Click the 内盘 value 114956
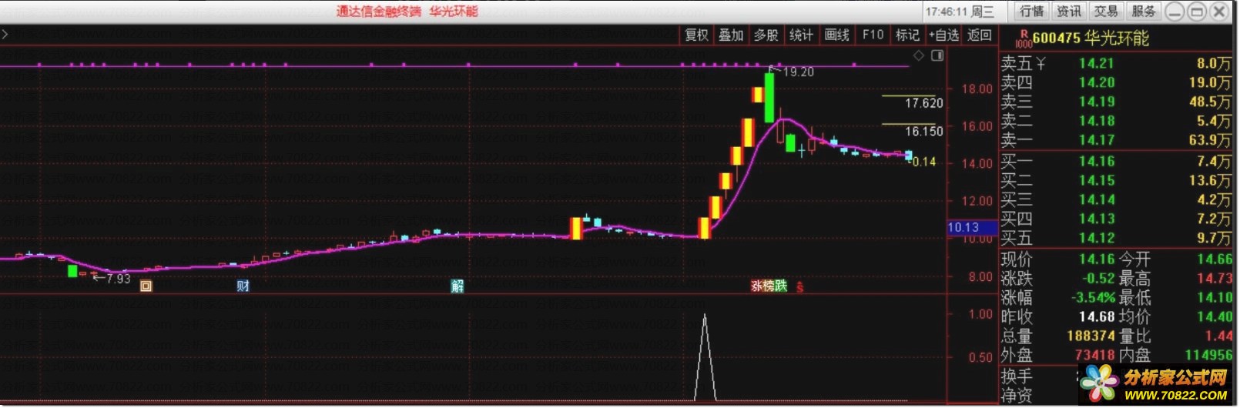1240x408 pixels. coord(1208,356)
